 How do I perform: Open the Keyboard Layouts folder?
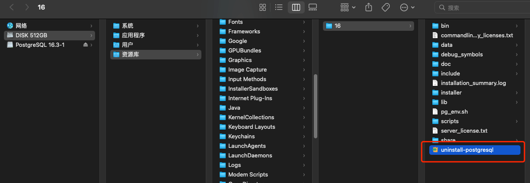(x=262, y=127)
